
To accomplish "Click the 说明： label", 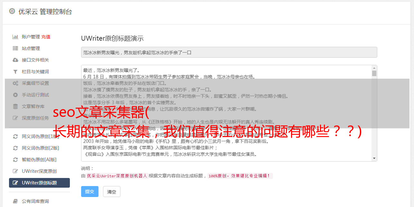I will click(x=87, y=168).
